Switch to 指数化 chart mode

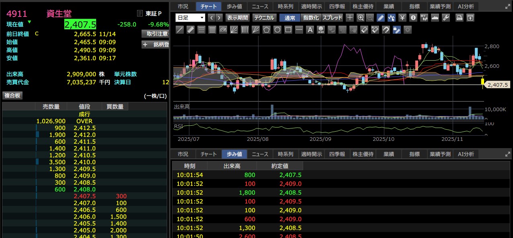[311, 18]
